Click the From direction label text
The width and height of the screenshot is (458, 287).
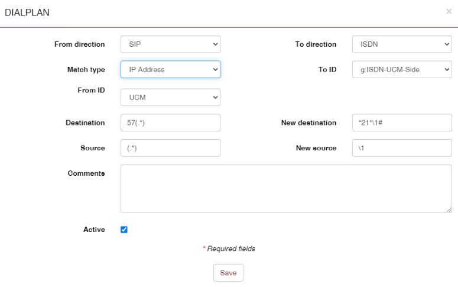80,44
